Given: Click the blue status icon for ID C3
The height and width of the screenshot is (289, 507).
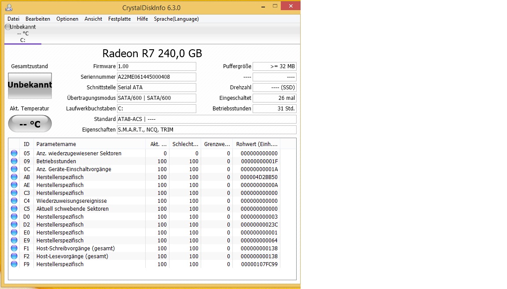Looking at the screenshot, I should coord(14,193).
